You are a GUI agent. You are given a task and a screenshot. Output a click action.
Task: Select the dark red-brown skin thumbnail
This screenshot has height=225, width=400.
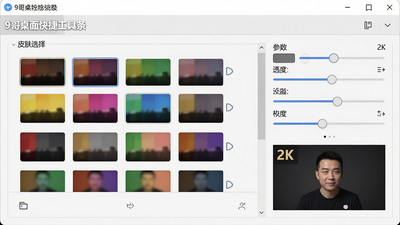tap(43, 72)
